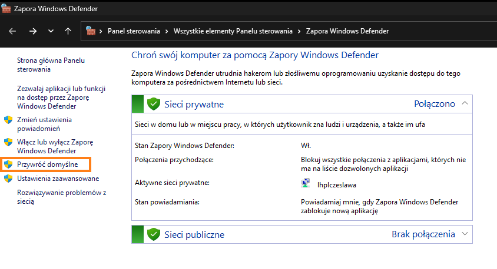Click shield icon beside Włącz lub wyłącz Zaporę
The image size is (497, 269).
[8, 142]
